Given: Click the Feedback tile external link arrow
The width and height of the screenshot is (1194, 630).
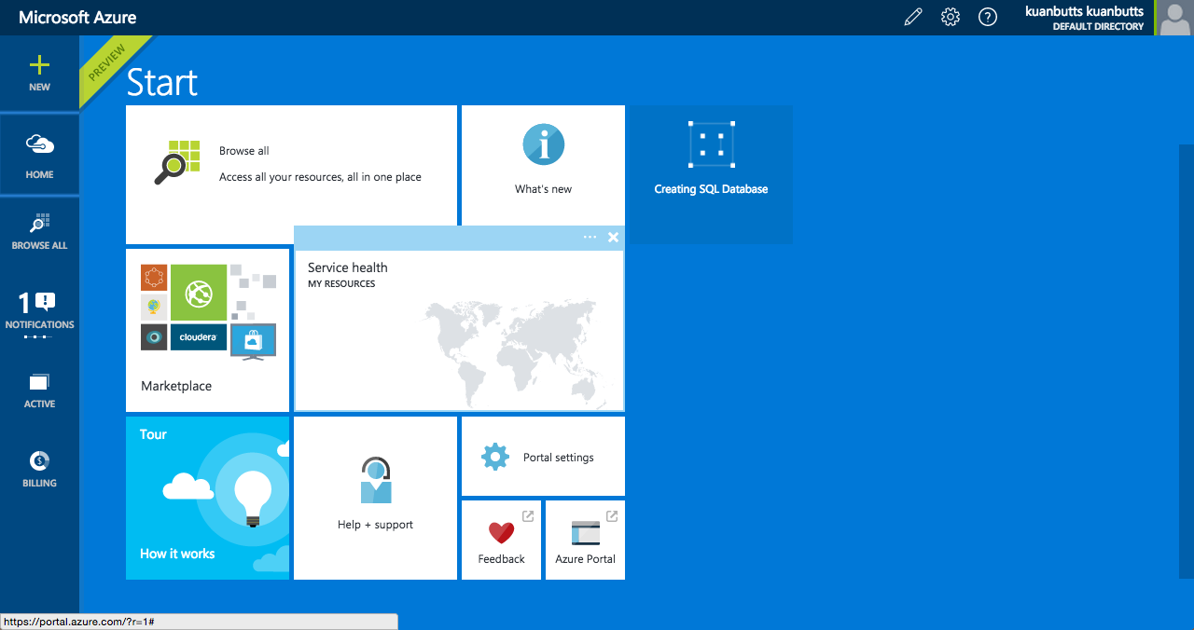Looking at the screenshot, I should [x=528, y=515].
